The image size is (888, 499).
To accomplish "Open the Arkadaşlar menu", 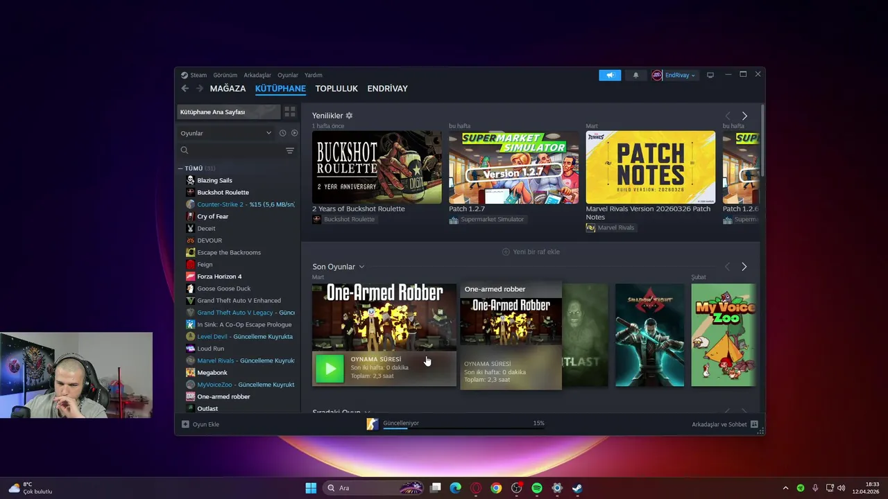I will (x=257, y=75).
